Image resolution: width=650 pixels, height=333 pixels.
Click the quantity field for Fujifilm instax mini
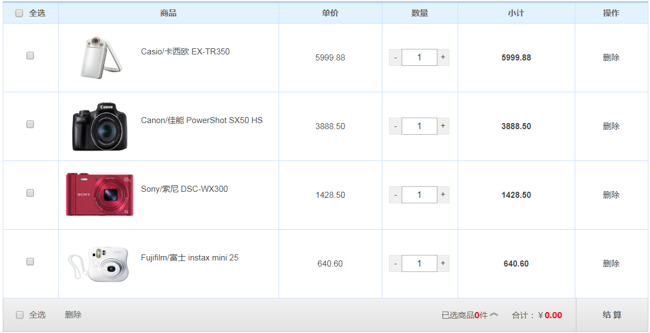coord(419,263)
